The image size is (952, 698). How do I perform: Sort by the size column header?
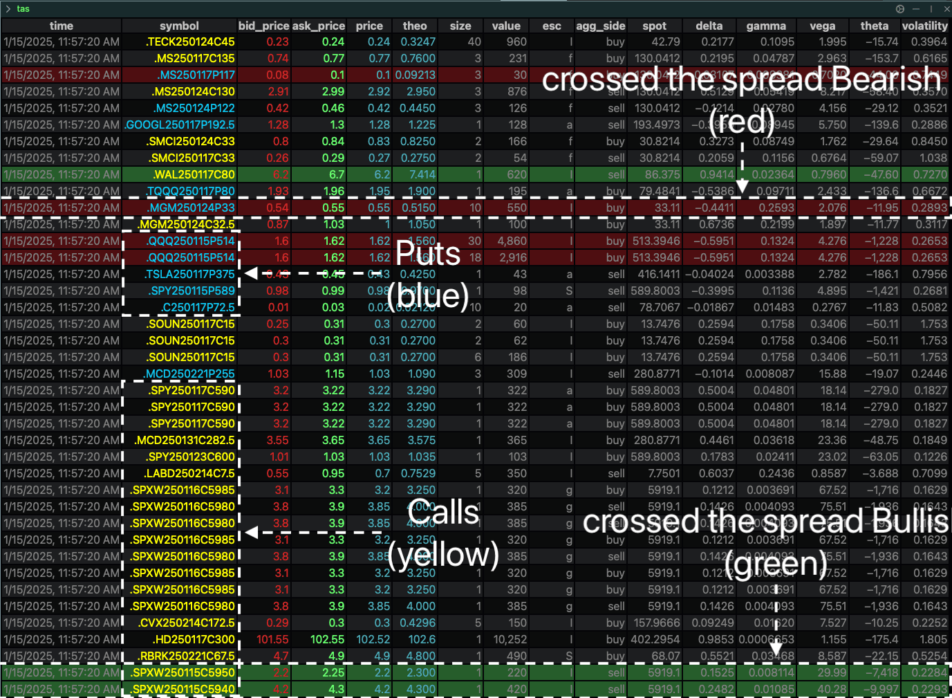[x=460, y=26]
